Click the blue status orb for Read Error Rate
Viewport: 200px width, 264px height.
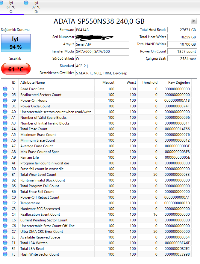(x=5, y=89)
